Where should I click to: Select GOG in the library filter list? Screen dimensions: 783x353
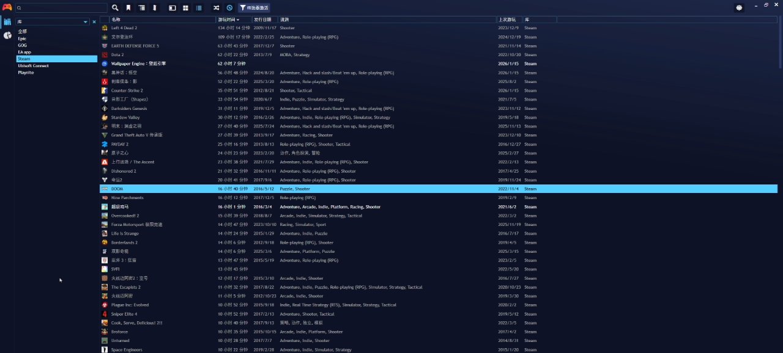(56, 45)
